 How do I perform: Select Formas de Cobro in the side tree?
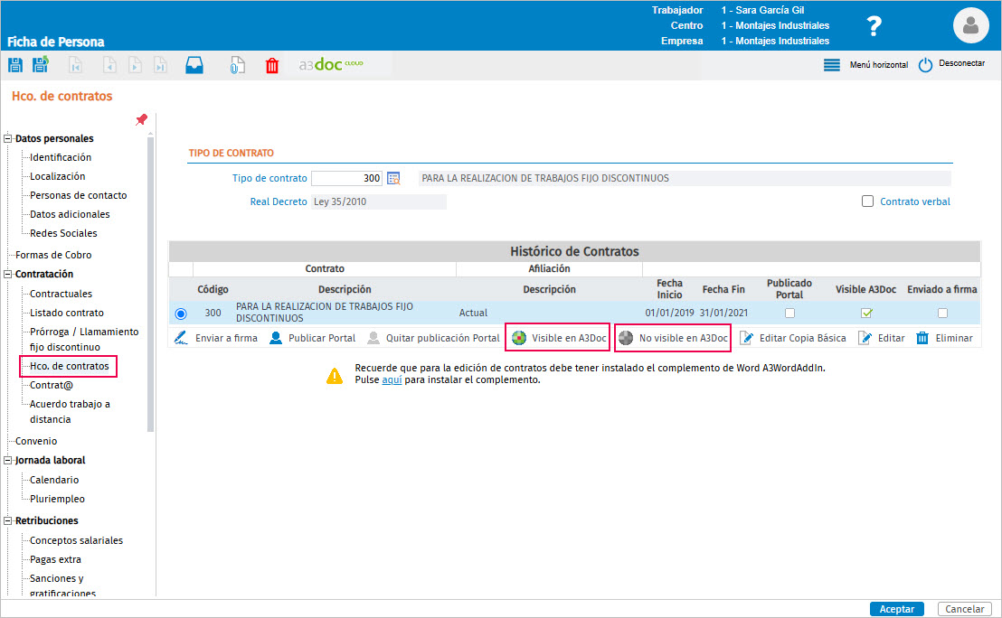pyautogui.click(x=53, y=255)
